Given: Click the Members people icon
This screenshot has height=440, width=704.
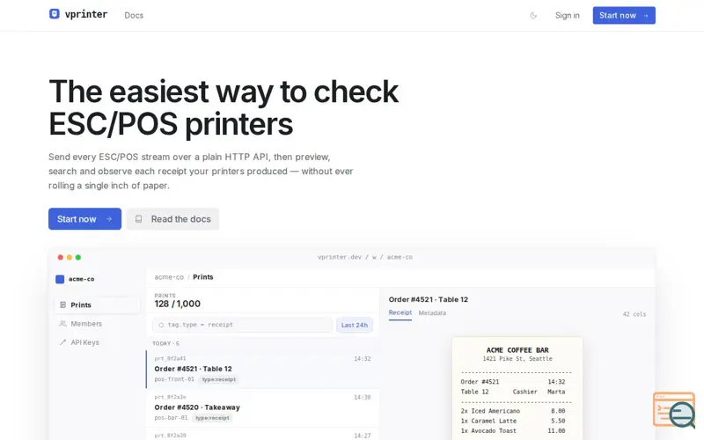Looking at the screenshot, I should pos(62,324).
